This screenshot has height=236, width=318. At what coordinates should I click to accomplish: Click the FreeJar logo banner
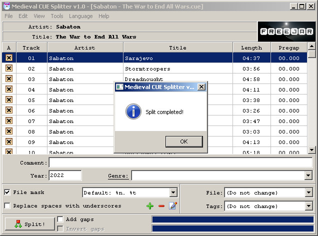286,31
